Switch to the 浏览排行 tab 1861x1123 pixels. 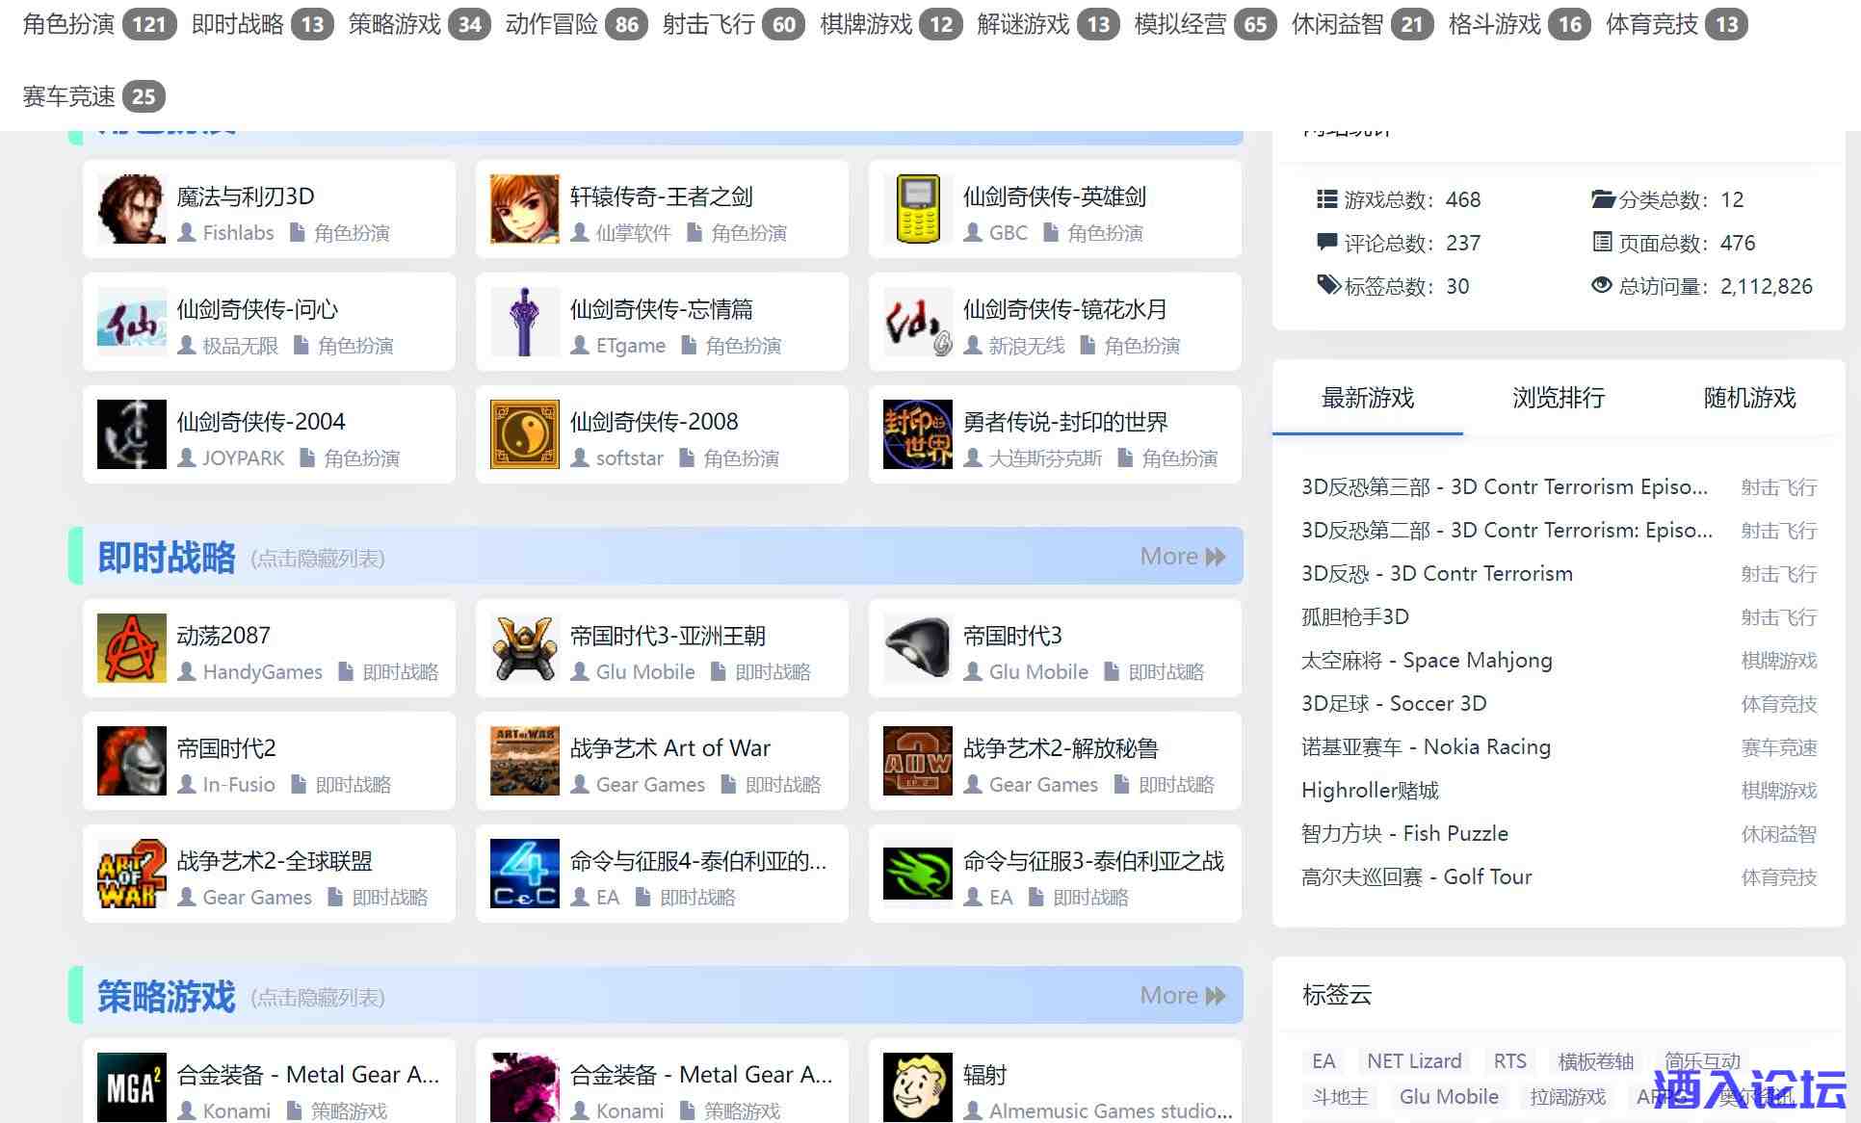coord(1558,398)
